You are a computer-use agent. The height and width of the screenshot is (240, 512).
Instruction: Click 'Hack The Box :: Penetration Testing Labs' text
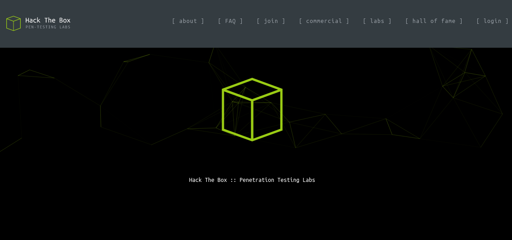tap(252, 180)
